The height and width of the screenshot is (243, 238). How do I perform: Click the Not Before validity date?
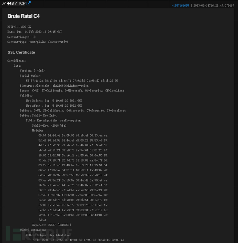54,100
